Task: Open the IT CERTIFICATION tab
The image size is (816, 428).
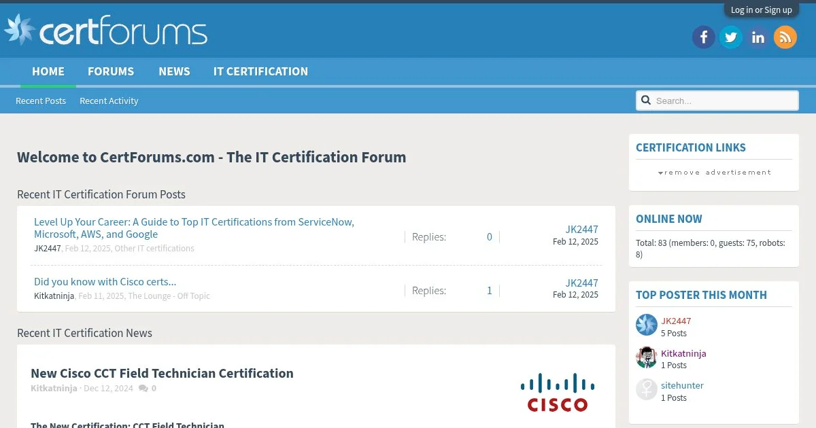Action: tap(260, 71)
